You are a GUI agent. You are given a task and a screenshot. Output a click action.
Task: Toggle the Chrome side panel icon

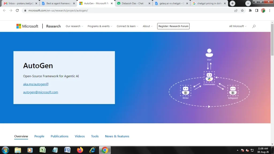257,10
